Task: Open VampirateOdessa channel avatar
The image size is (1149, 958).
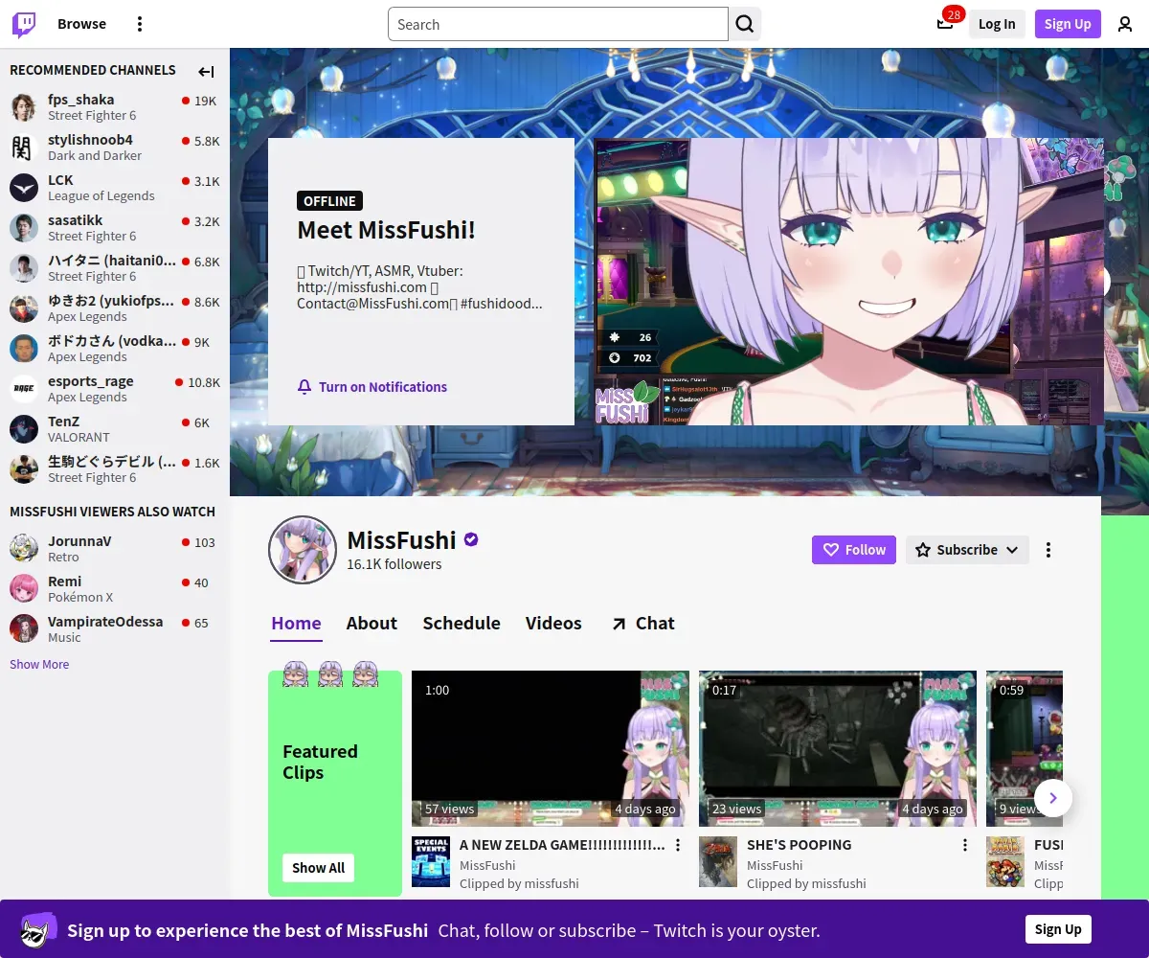Action: [24, 629]
